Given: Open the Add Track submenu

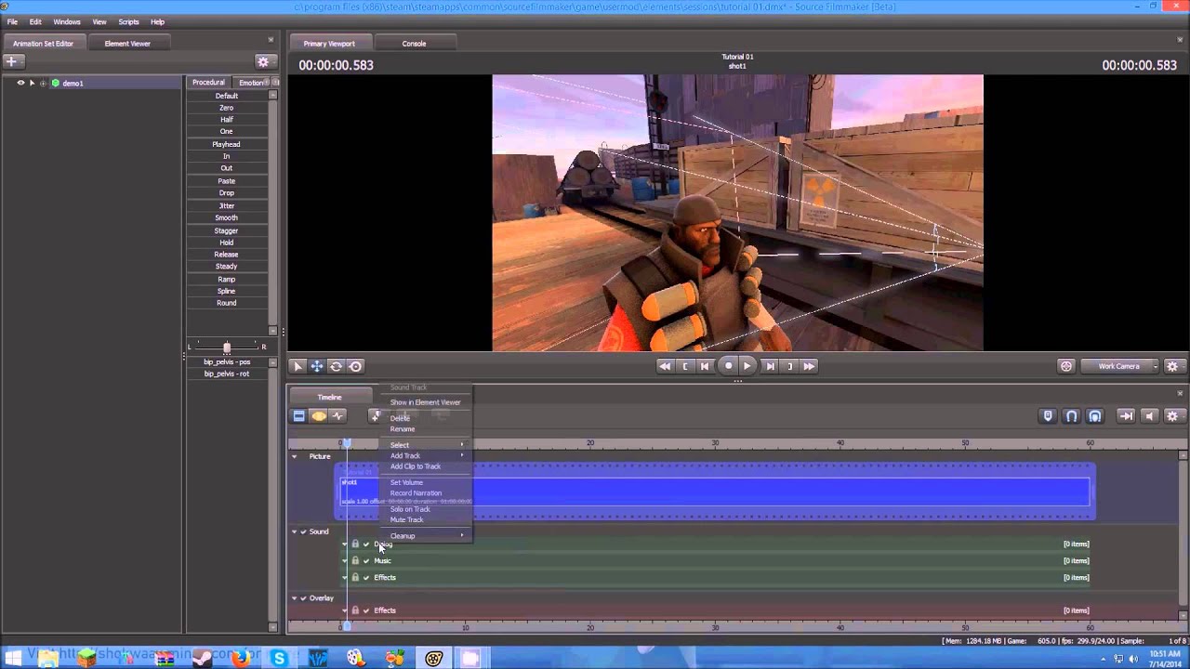Looking at the screenshot, I should [427, 455].
